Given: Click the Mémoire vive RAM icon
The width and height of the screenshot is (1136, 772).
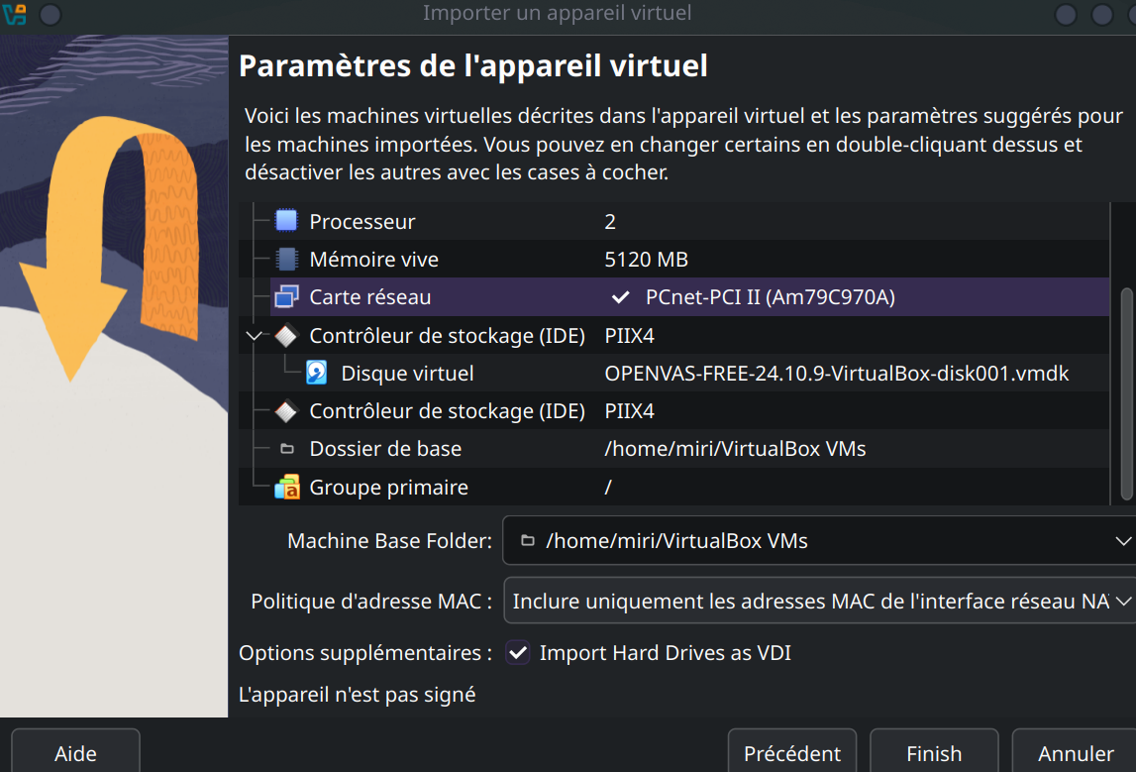Looking at the screenshot, I should pyautogui.click(x=286, y=259).
